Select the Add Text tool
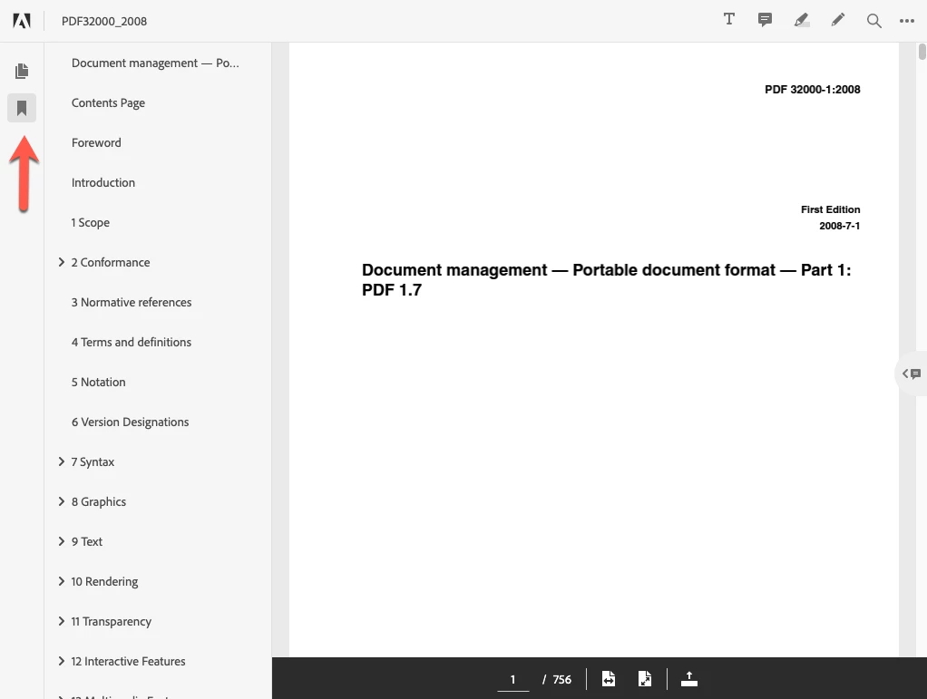This screenshot has height=699, width=927. [x=729, y=20]
